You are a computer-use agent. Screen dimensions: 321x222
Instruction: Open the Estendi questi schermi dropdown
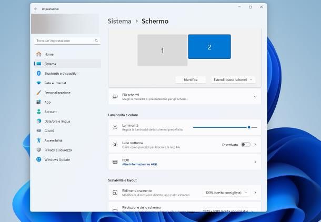click(233, 79)
